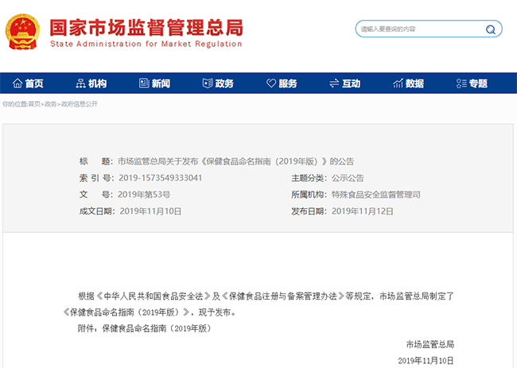Click the body paragraph starting 根据《中华人民共和国食品安全法》
This screenshot has height=368, width=517.
266,296
